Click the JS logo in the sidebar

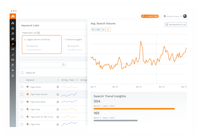(x=13, y=16)
